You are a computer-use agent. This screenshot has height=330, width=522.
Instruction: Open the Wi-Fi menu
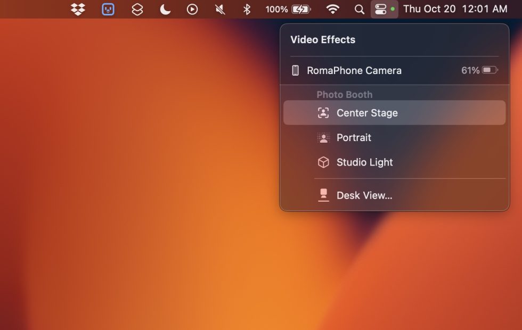(332, 10)
